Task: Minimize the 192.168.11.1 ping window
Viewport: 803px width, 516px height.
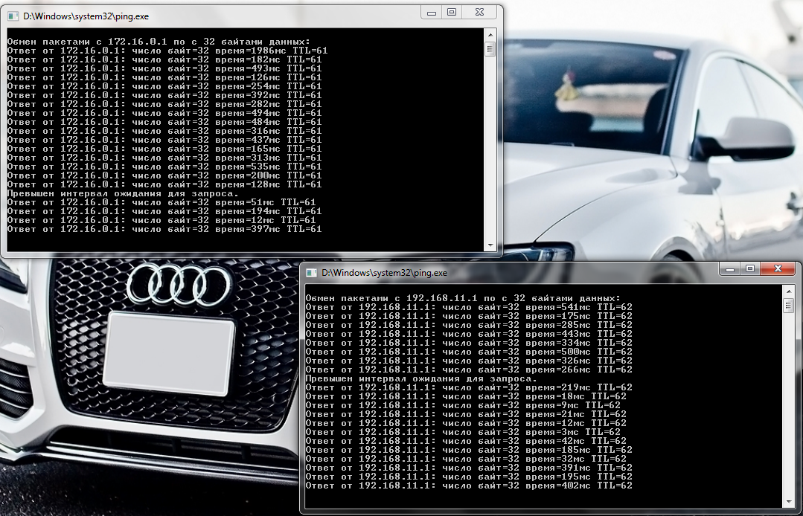Action: point(730,269)
